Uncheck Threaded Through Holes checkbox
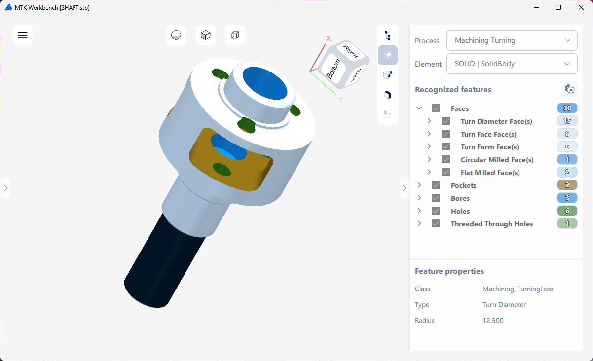Viewport: 593px width, 361px height. (x=436, y=224)
